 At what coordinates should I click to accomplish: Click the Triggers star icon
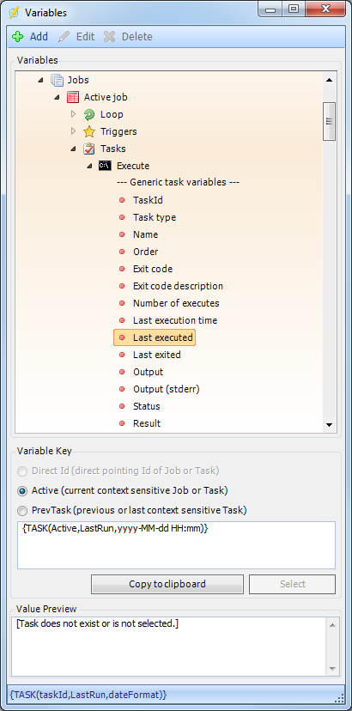point(89,132)
